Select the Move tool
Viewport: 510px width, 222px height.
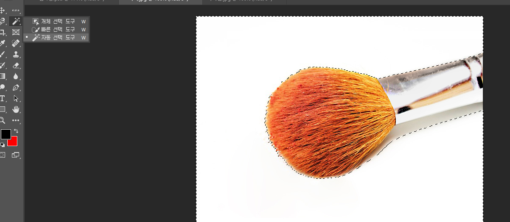[x=2, y=10]
